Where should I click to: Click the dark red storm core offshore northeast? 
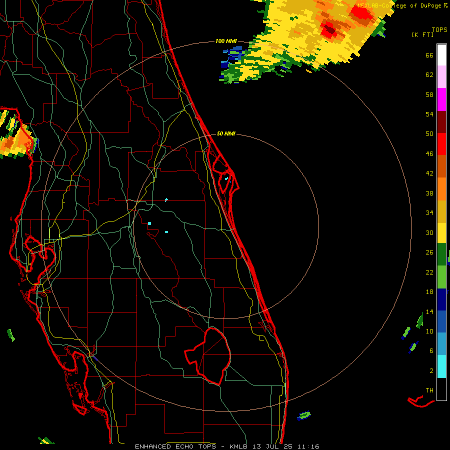(329, 29)
